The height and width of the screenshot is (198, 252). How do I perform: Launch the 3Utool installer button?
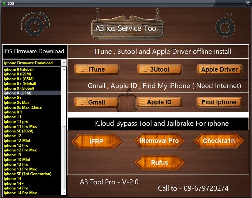[159, 69]
